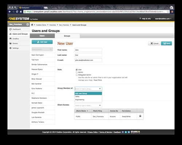Open Users and Groups in sidebar
The height and width of the screenshot is (145, 182).
(x=19, y=34)
